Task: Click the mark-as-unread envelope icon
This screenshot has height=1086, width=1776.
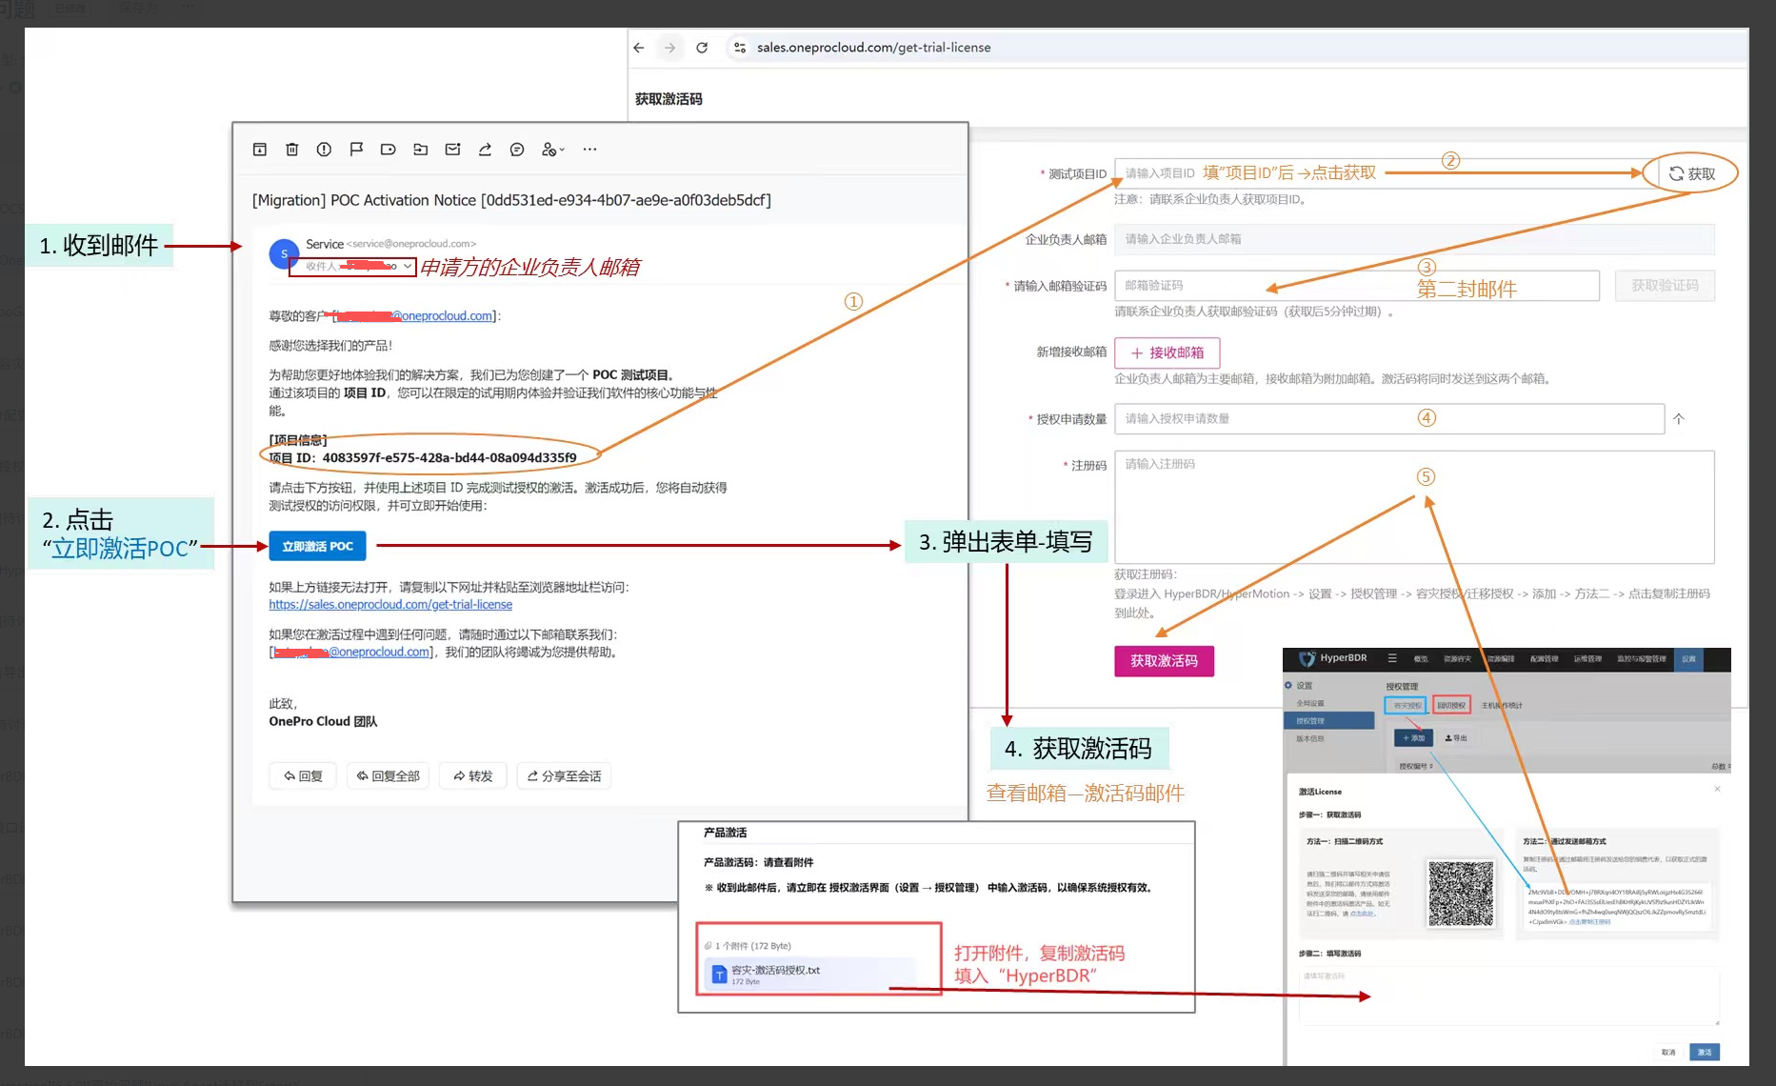Action: (452, 150)
